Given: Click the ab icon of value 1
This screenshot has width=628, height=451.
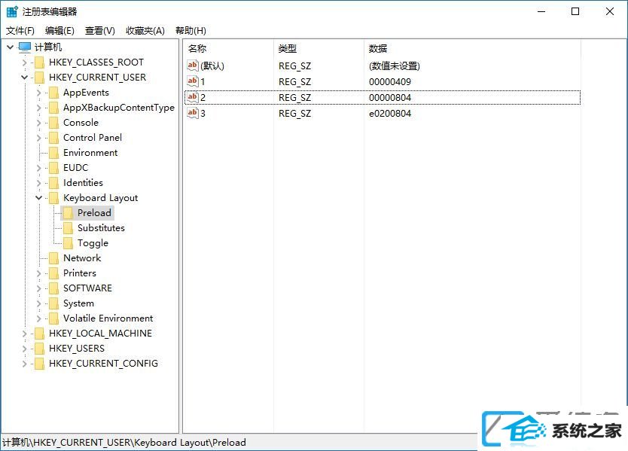Looking at the screenshot, I should point(193,81).
